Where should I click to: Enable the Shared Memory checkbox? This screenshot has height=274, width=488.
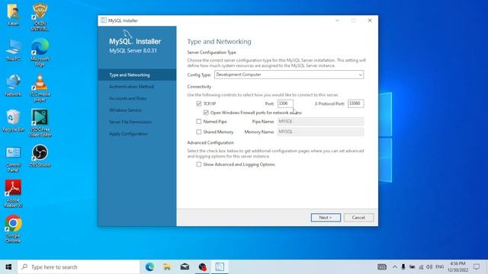(199, 132)
